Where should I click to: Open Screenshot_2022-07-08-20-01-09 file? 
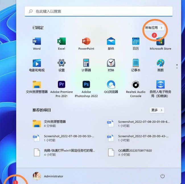click(x=138, y=123)
